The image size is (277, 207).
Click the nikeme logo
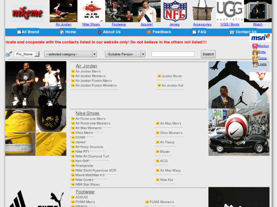27,13
